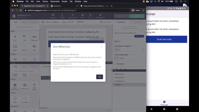This screenshot has width=199, height=112.
Task: Select the checkbox component under Forms
Action: (35, 59)
